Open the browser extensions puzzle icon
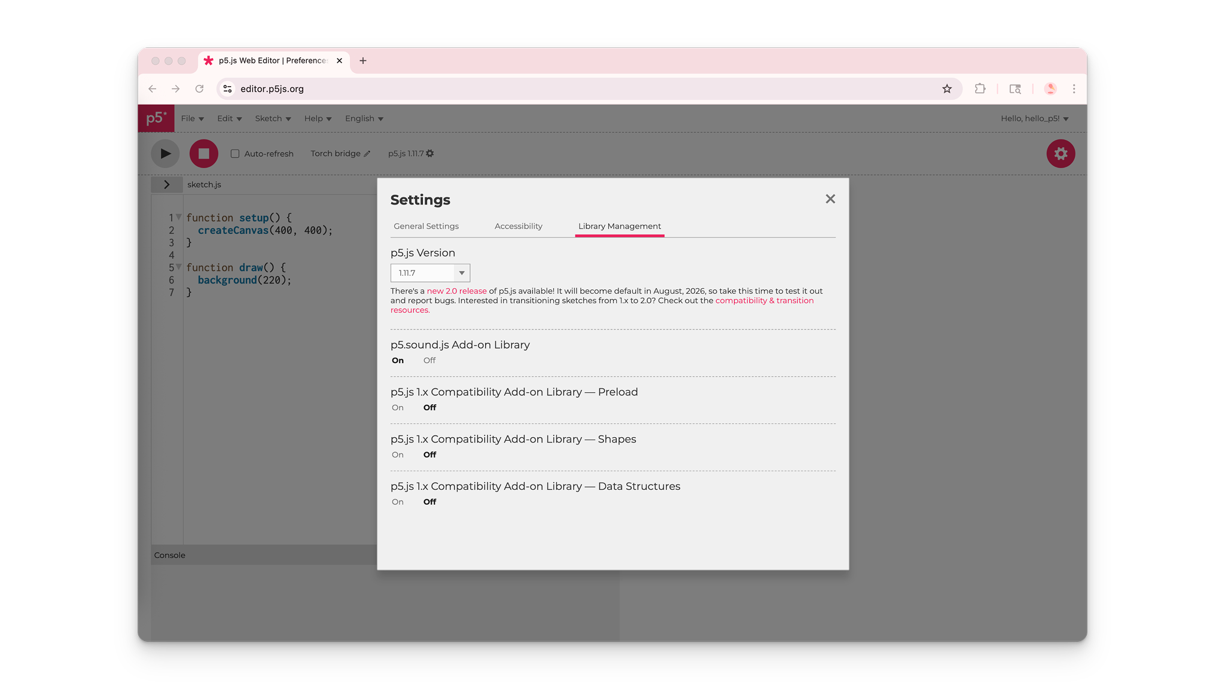Screen dimensions: 1225x689 pos(980,89)
